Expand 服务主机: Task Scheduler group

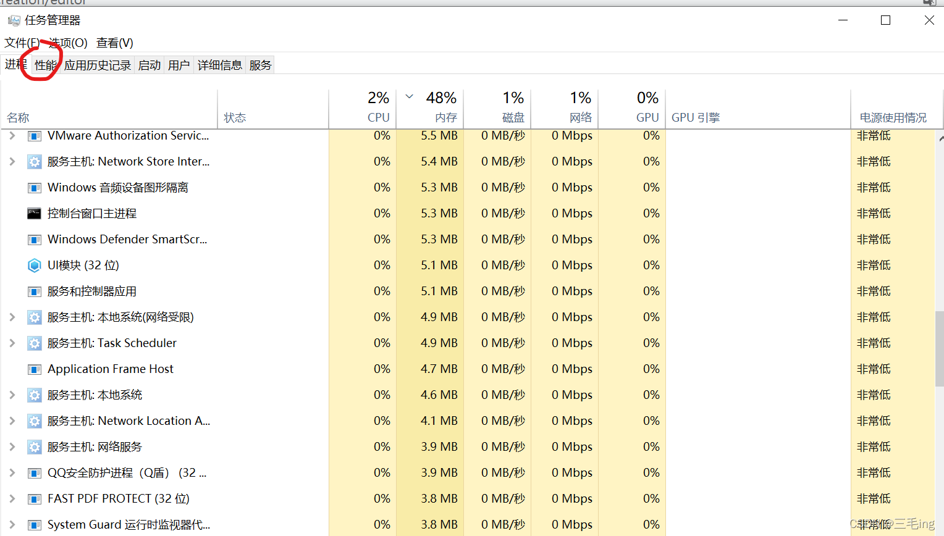click(12, 343)
